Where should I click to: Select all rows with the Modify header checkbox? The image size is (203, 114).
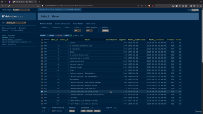click(x=42, y=40)
